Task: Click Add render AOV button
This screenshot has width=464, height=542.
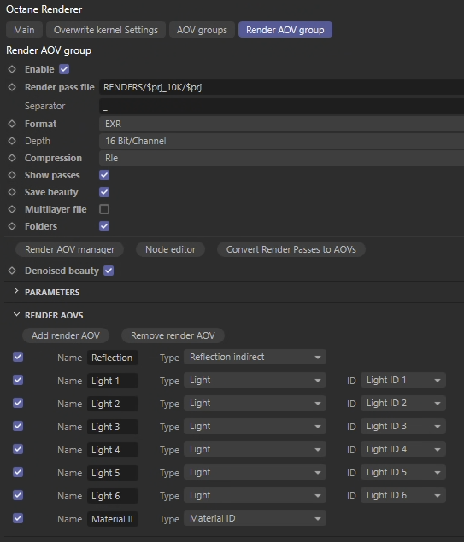Action: coord(66,335)
